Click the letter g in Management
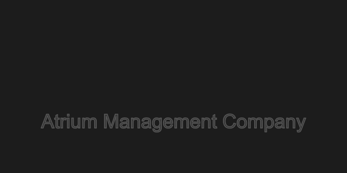This screenshot has width=347, height=173. 157,125
